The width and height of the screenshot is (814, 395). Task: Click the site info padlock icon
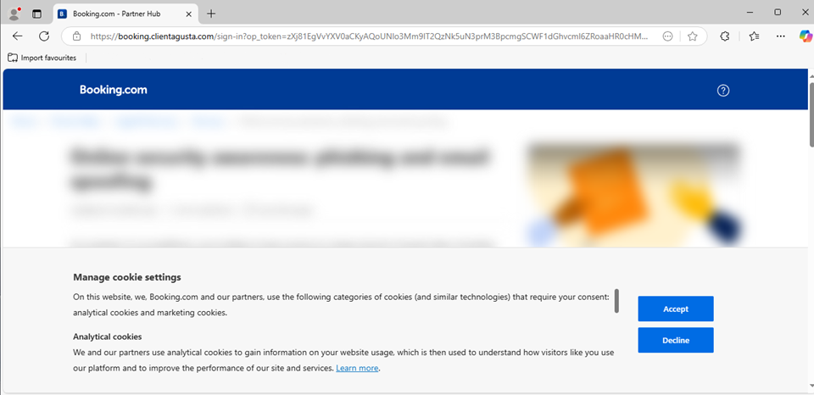tap(77, 36)
